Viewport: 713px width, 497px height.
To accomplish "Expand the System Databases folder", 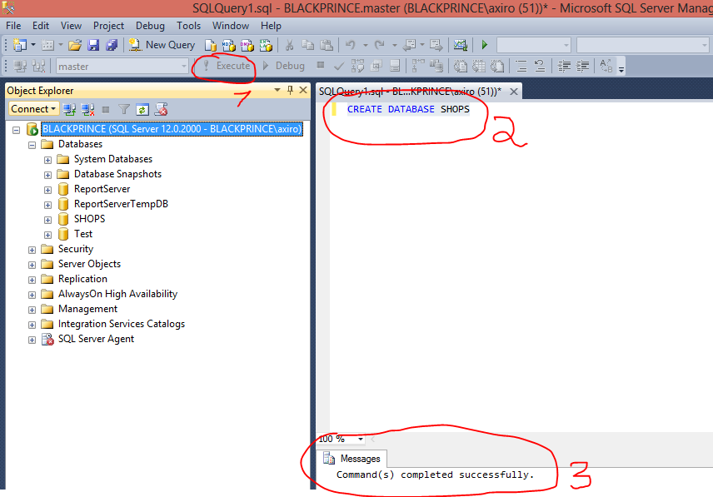I will pyautogui.click(x=47, y=160).
